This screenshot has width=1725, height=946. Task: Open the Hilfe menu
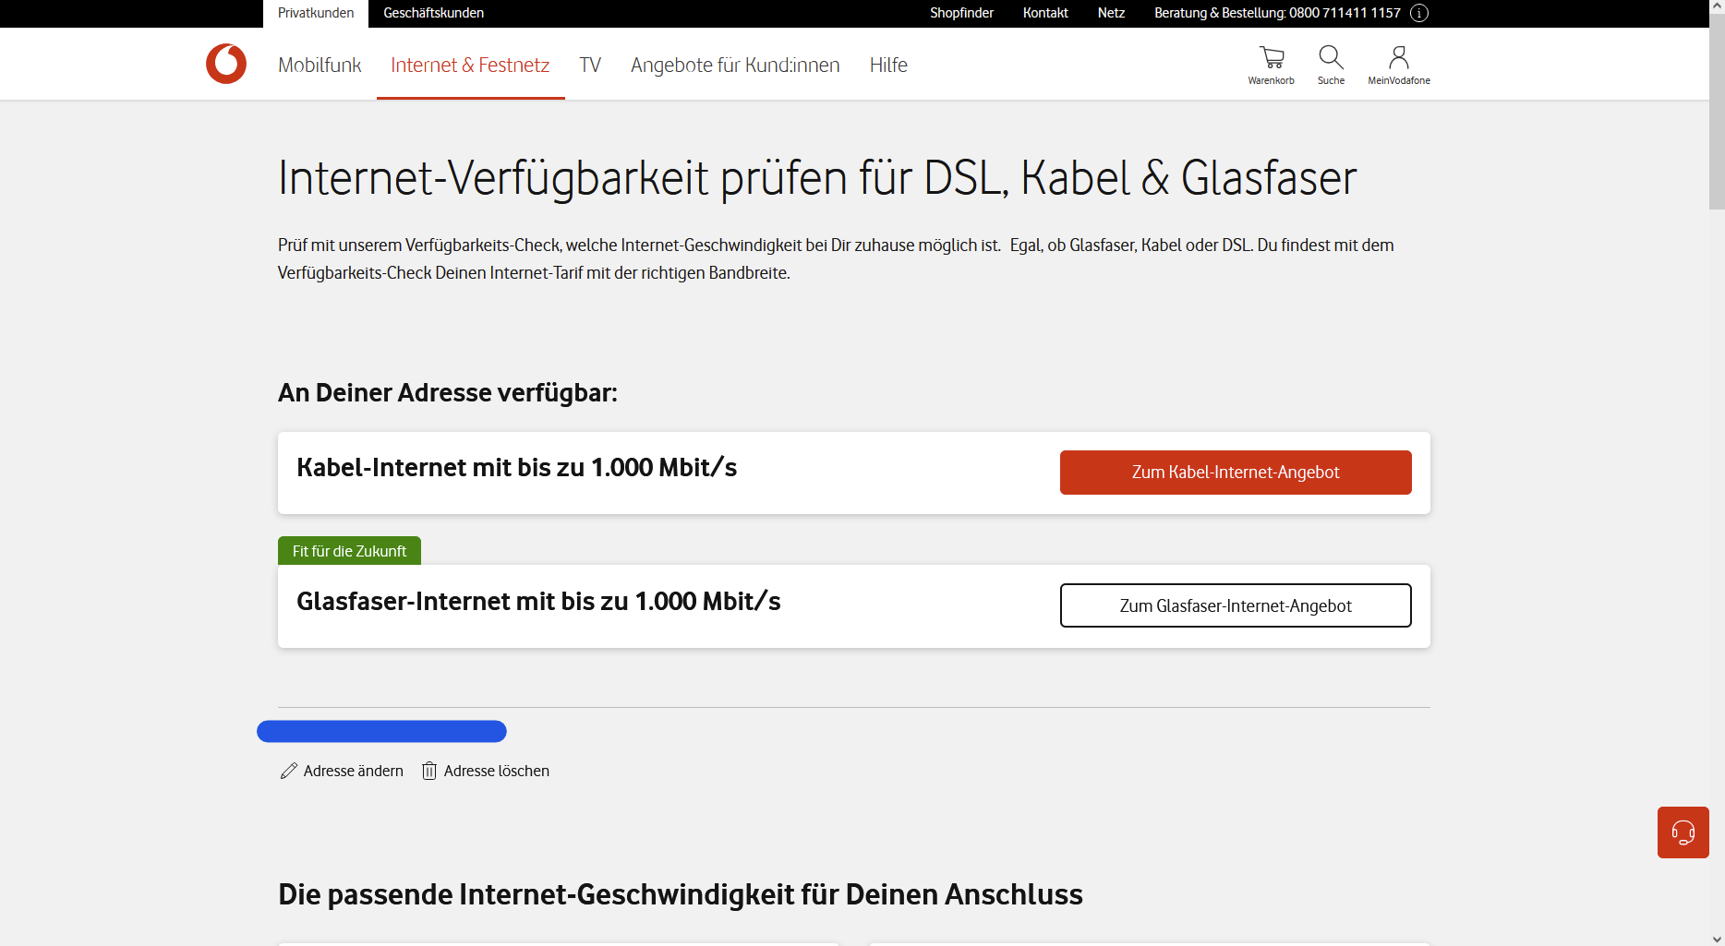(x=888, y=65)
